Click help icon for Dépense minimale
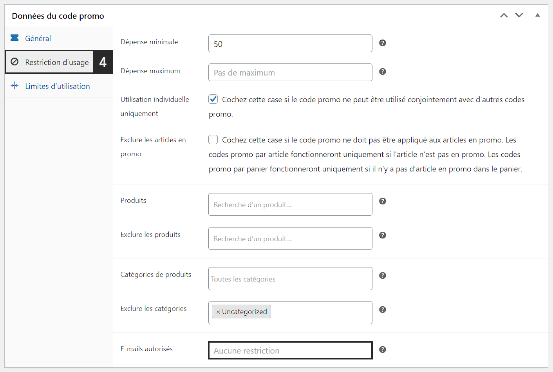 tap(383, 43)
